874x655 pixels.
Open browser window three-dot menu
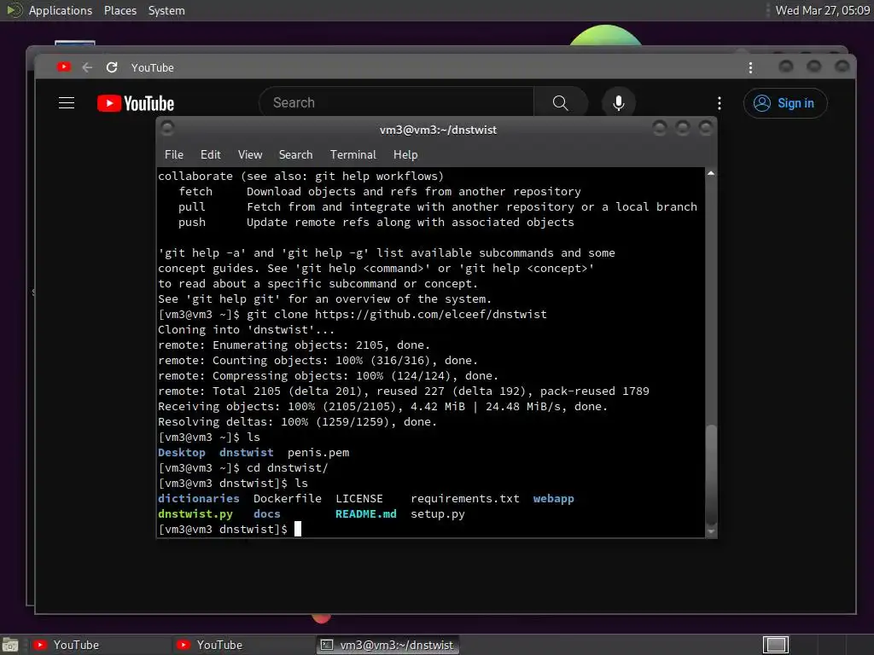750,67
